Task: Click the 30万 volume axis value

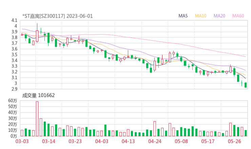Action: [13, 119]
